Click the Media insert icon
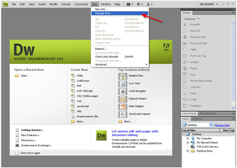Viewport: 237px width, 168px height. 185,68
